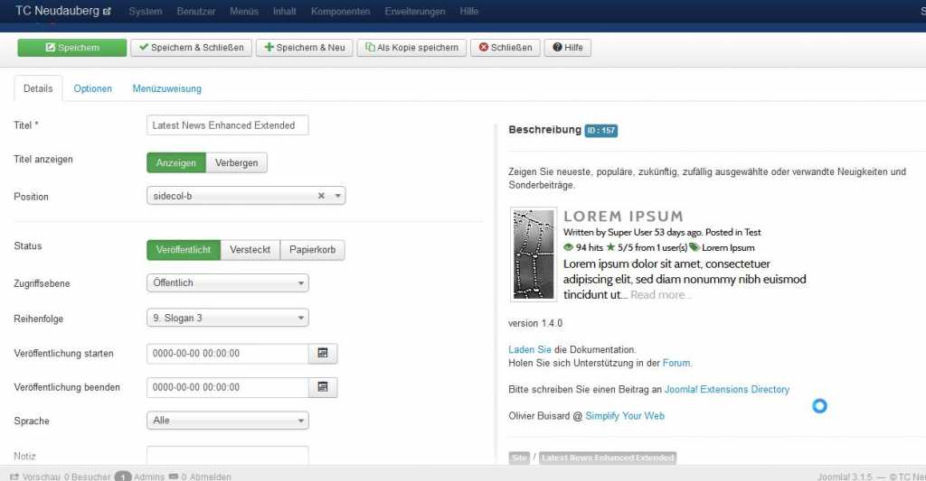Viewport: 926px width, 481px height.
Task: Switch to the Menüzuweisung tab
Action: 166,88
